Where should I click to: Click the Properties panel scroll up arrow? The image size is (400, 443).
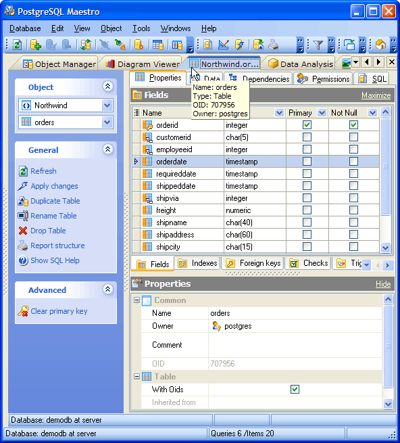tap(388, 299)
